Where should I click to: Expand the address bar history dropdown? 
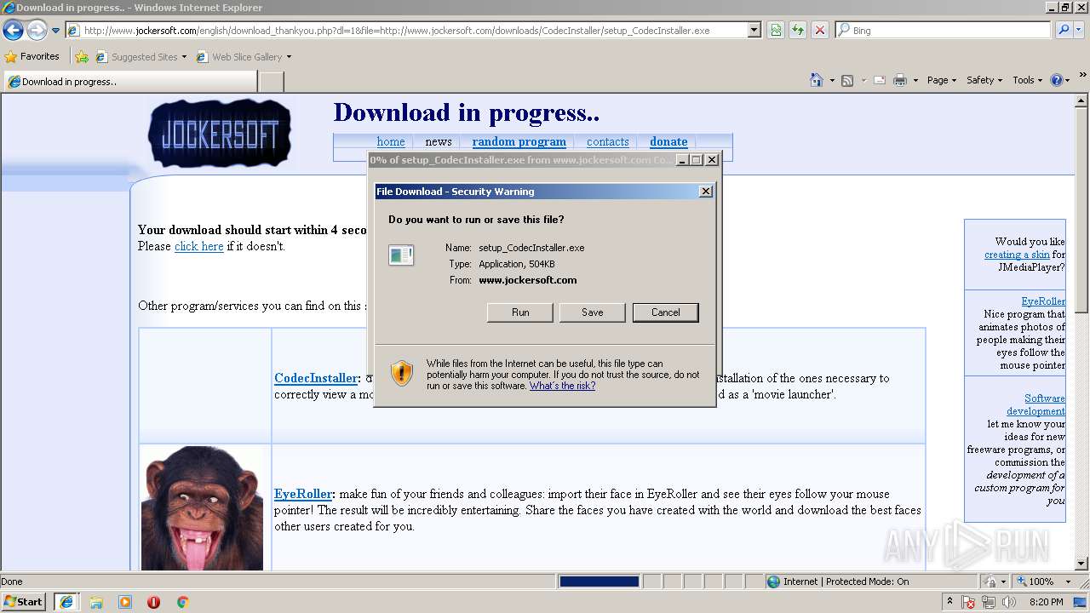point(754,30)
